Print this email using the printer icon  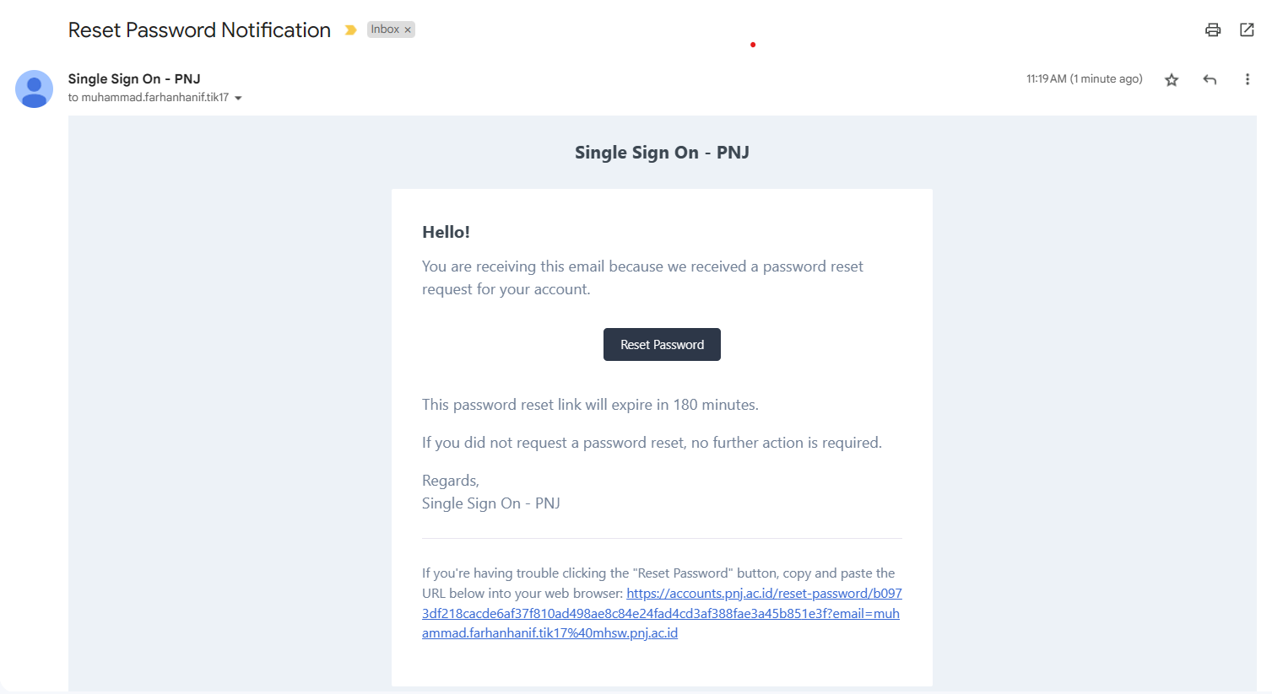tap(1213, 30)
